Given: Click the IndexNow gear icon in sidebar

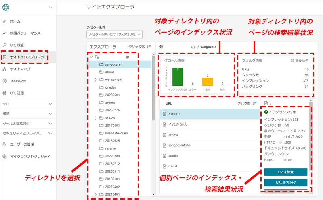Looking at the screenshot, I should [4, 81].
